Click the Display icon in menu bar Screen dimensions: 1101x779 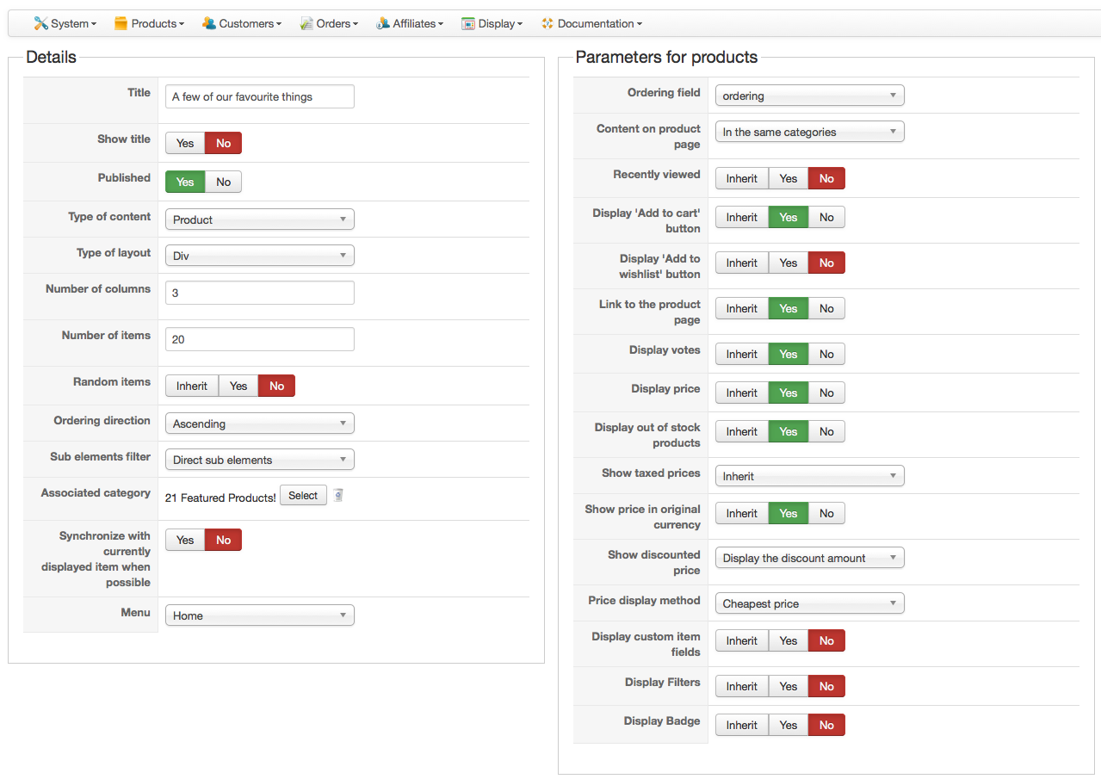click(x=468, y=23)
